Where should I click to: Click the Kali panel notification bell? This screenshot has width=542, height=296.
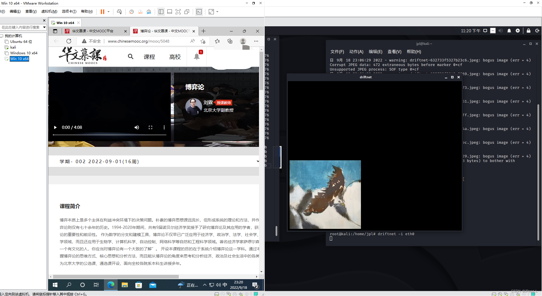[x=509, y=31]
